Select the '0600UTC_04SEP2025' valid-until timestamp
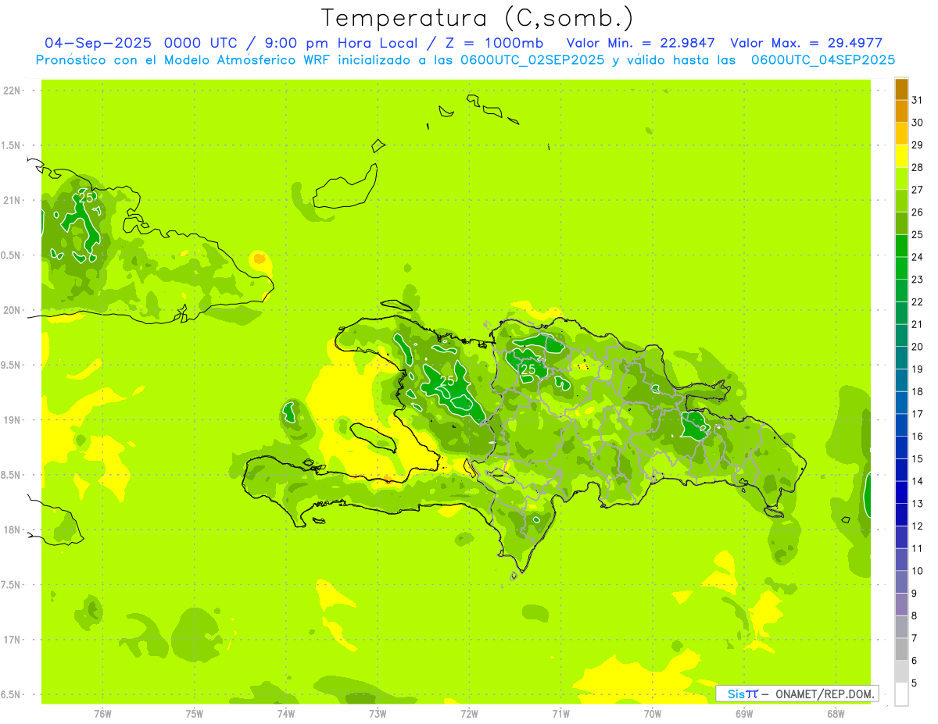The image size is (938, 724). [823, 60]
